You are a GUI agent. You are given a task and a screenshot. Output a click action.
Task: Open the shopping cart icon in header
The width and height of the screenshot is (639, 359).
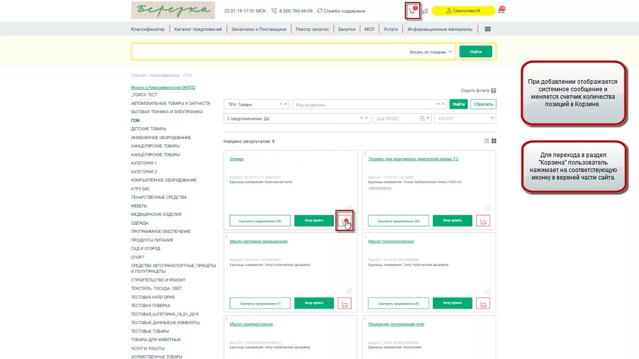(x=412, y=10)
